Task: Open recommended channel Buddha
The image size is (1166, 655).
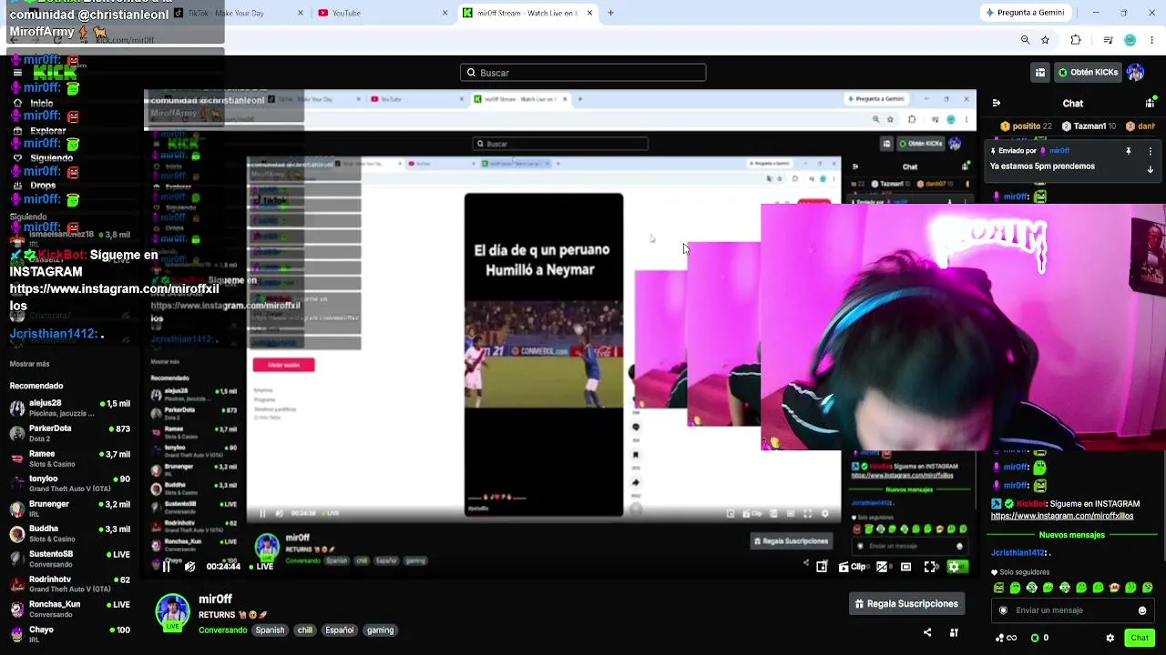Action: pos(70,533)
